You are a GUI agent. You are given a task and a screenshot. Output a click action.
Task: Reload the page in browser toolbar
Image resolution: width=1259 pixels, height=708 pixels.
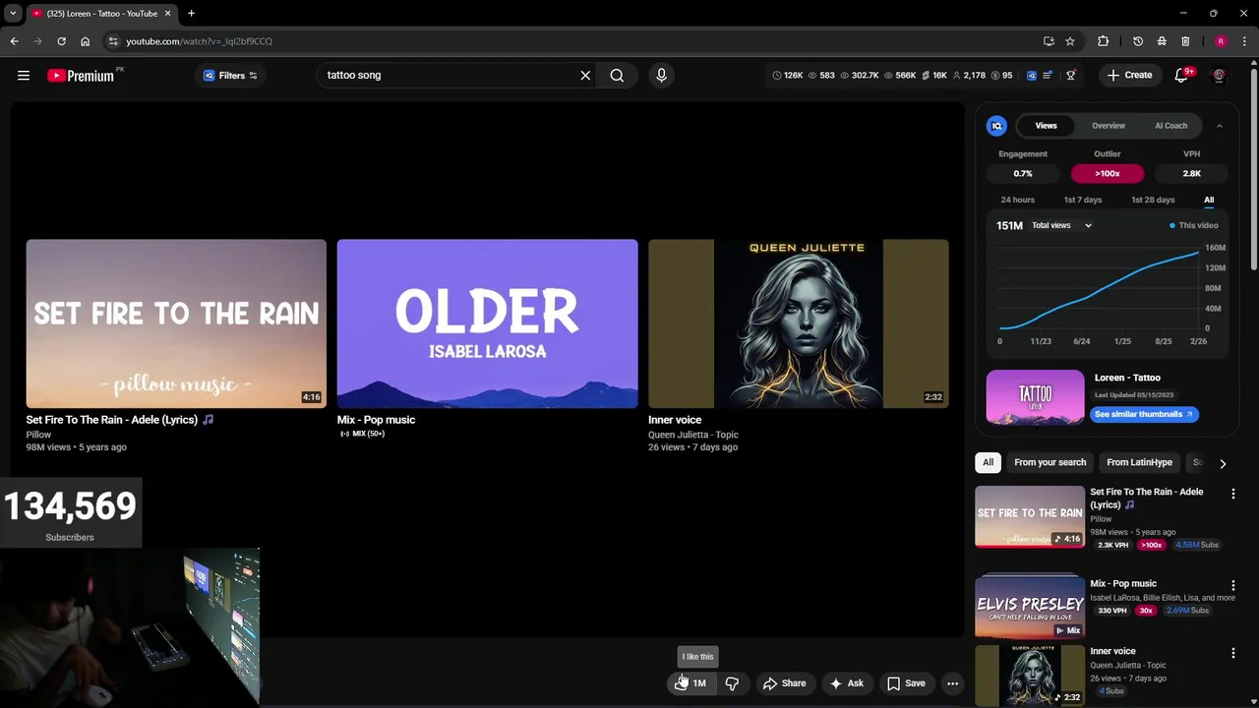pyautogui.click(x=61, y=41)
